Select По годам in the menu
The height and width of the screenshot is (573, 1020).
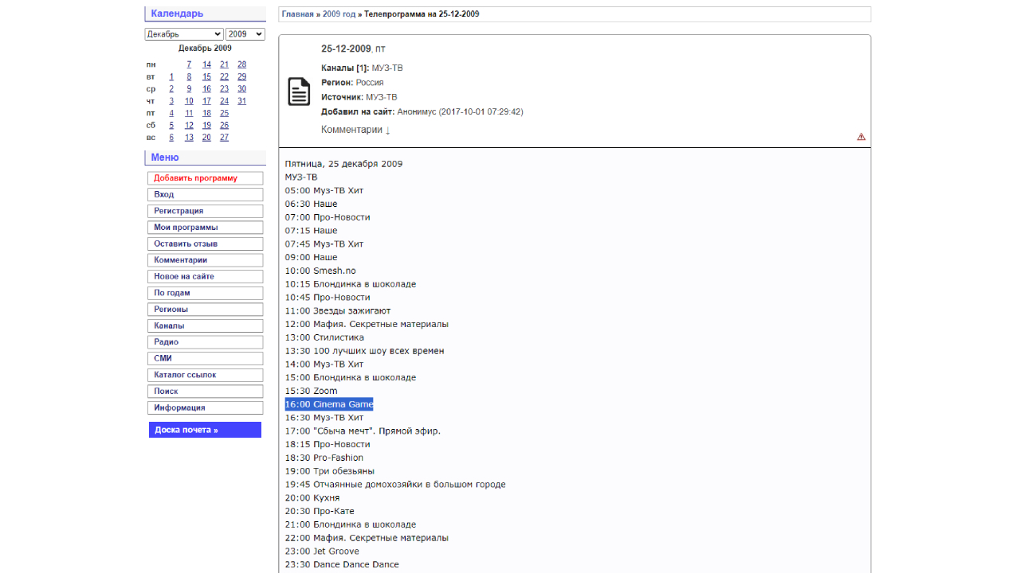205,293
